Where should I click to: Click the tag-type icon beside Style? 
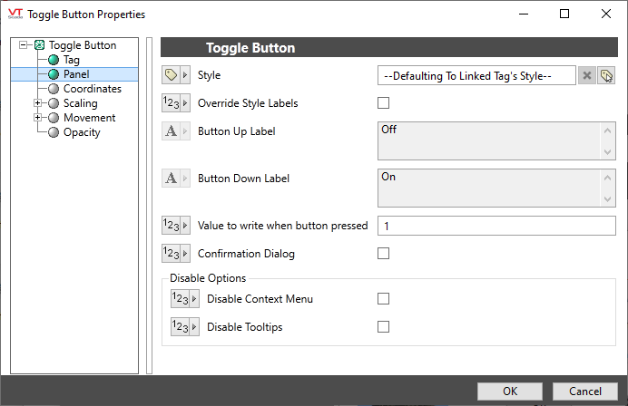[x=176, y=75]
